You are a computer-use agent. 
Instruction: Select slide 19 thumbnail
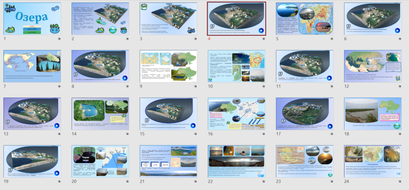click(x=32, y=161)
